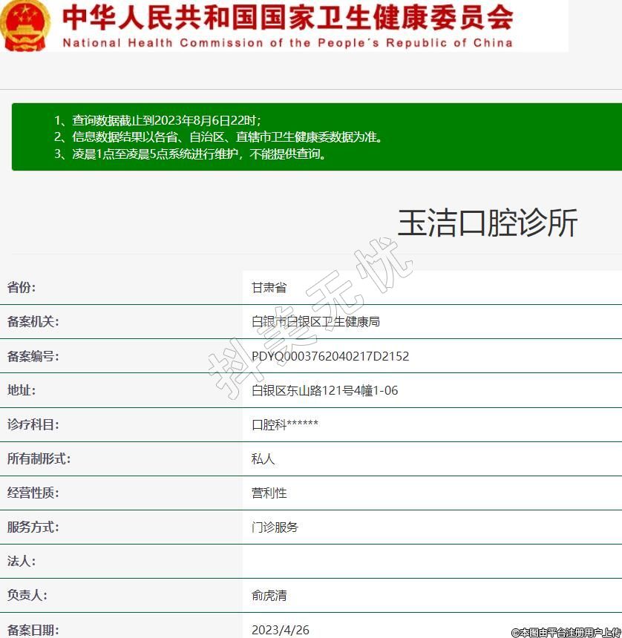Click the 备案机关 value 白银市白银区卫生健康局

[x=315, y=322]
